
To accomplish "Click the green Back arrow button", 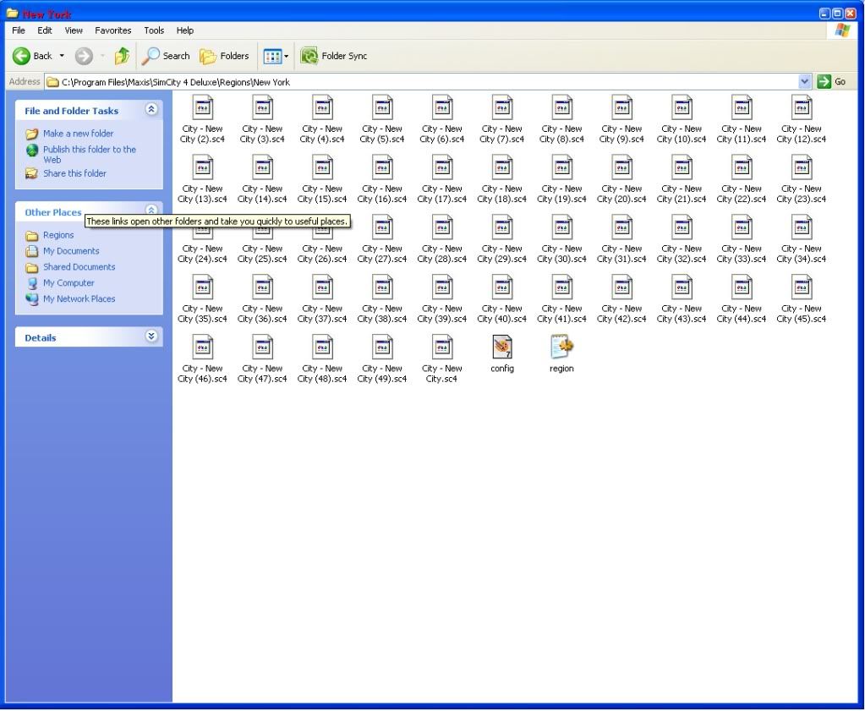I will [x=21, y=56].
